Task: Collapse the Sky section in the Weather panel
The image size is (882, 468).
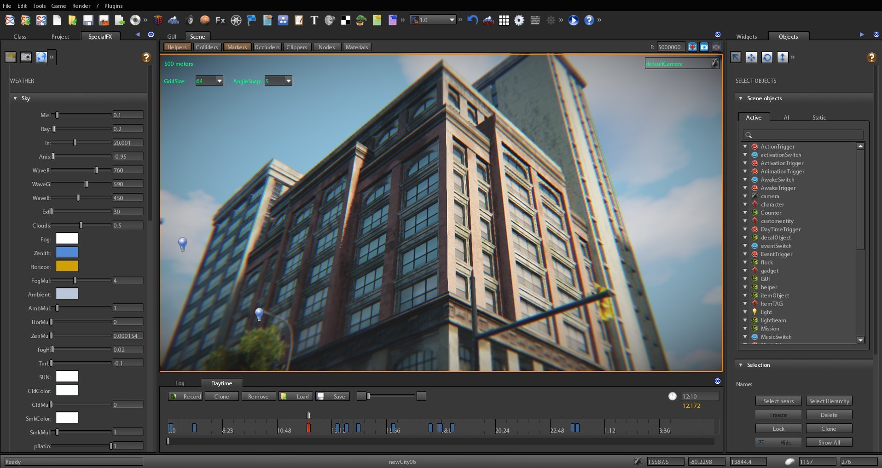Action: (15, 98)
